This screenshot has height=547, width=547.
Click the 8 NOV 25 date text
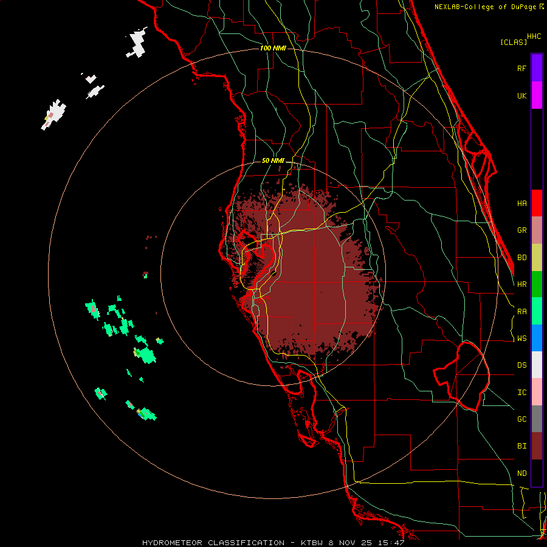tap(351, 543)
